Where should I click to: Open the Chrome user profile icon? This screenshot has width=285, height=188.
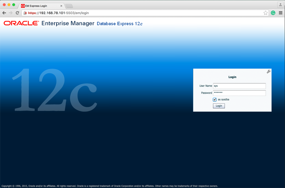coord(280,5)
